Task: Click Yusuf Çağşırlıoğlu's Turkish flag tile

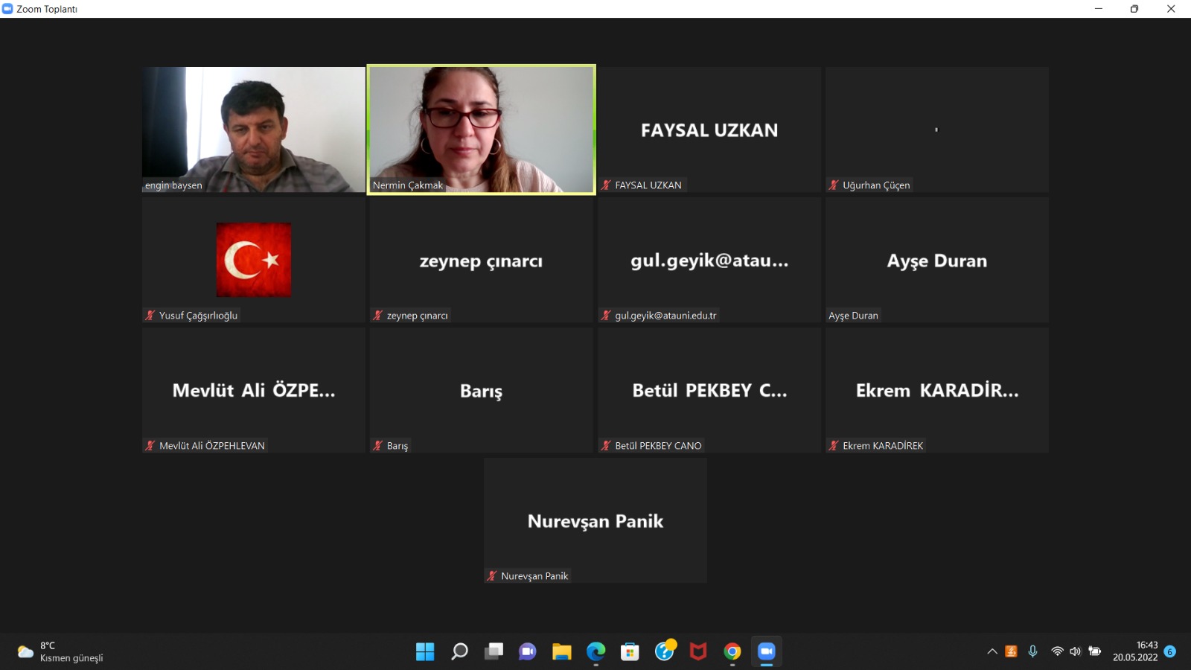Action: coord(254,260)
